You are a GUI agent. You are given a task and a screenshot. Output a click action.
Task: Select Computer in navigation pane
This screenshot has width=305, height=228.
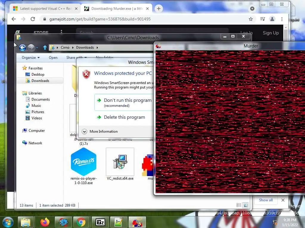(x=37, y=131)
